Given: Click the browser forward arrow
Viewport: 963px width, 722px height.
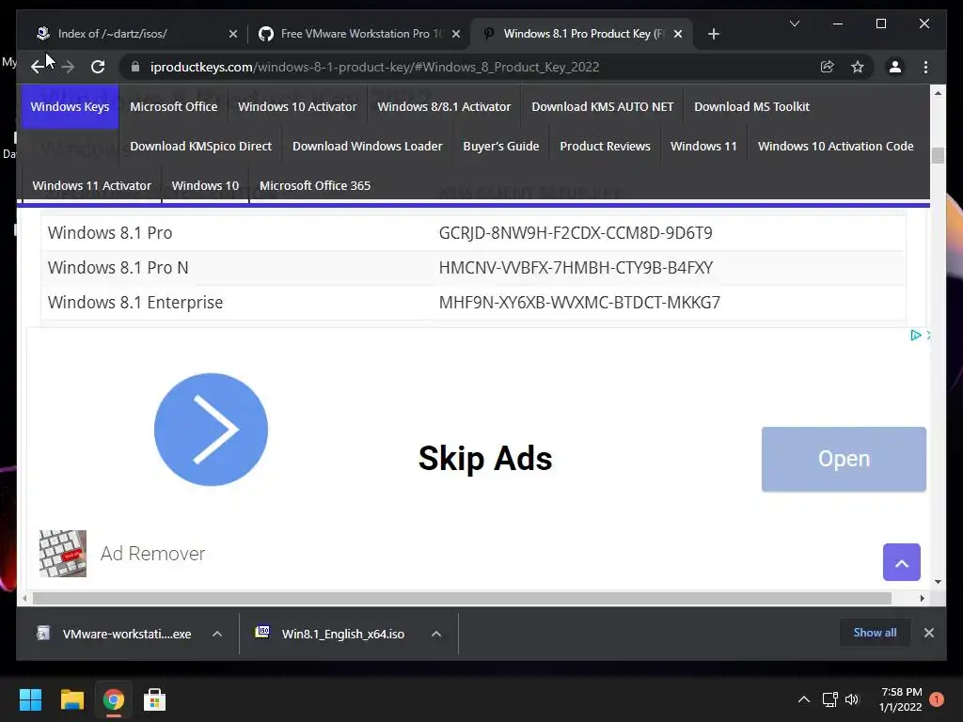Looking at the screenshot, I should [x=68, y=67].
